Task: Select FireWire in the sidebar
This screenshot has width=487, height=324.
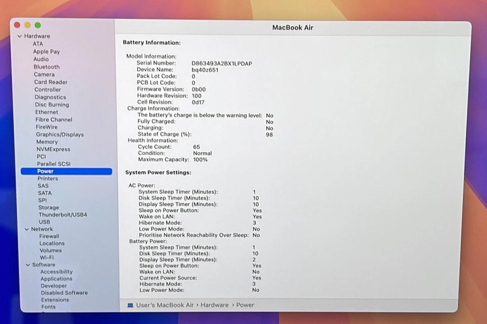Action: coord(47,127)
